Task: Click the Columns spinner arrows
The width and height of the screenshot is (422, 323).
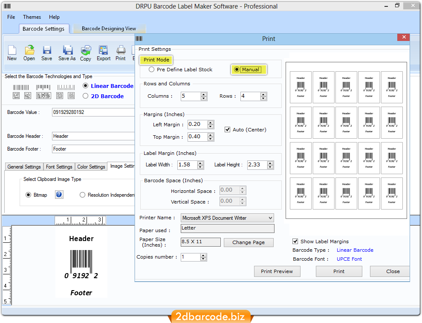Action: [204, 96]
